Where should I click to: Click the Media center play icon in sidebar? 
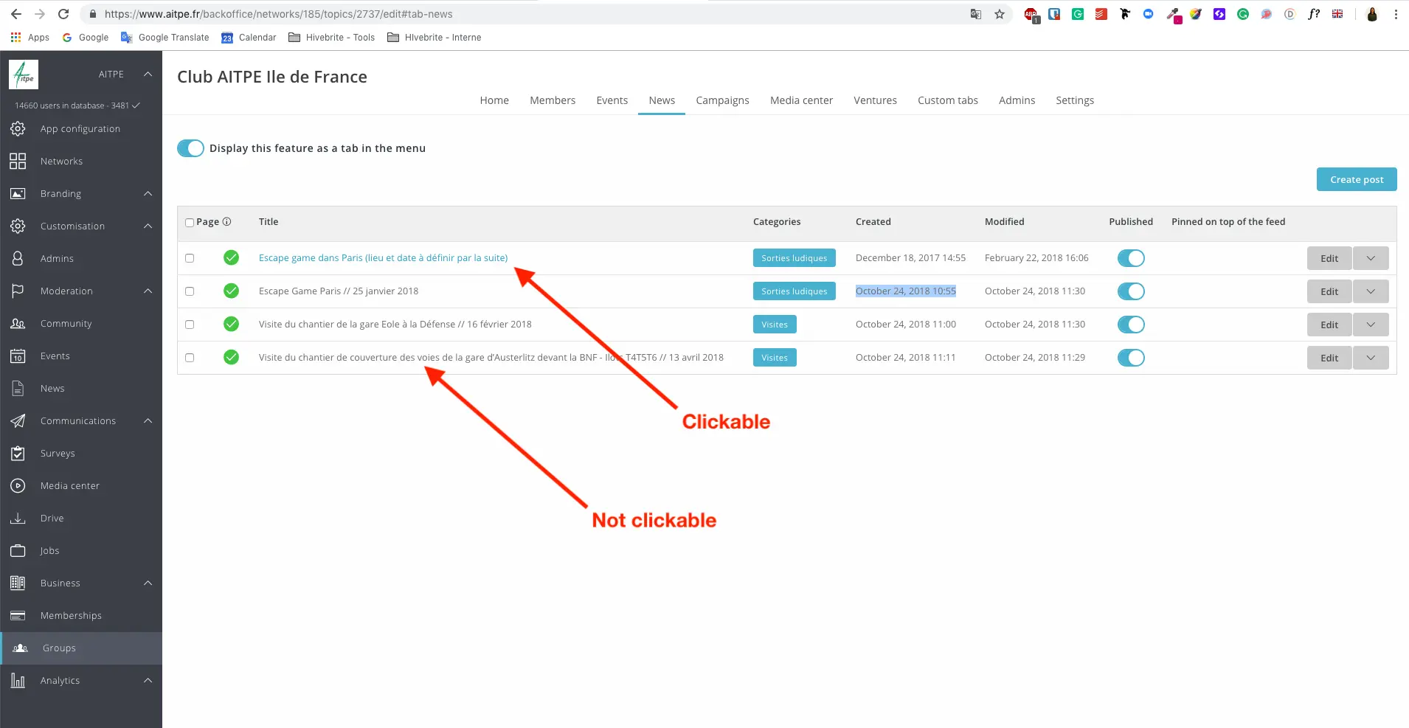click(18, 486)
